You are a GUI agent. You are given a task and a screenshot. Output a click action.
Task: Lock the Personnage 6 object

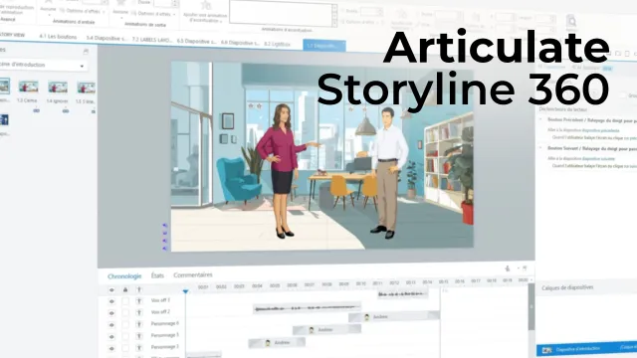(x=125, y=325)
